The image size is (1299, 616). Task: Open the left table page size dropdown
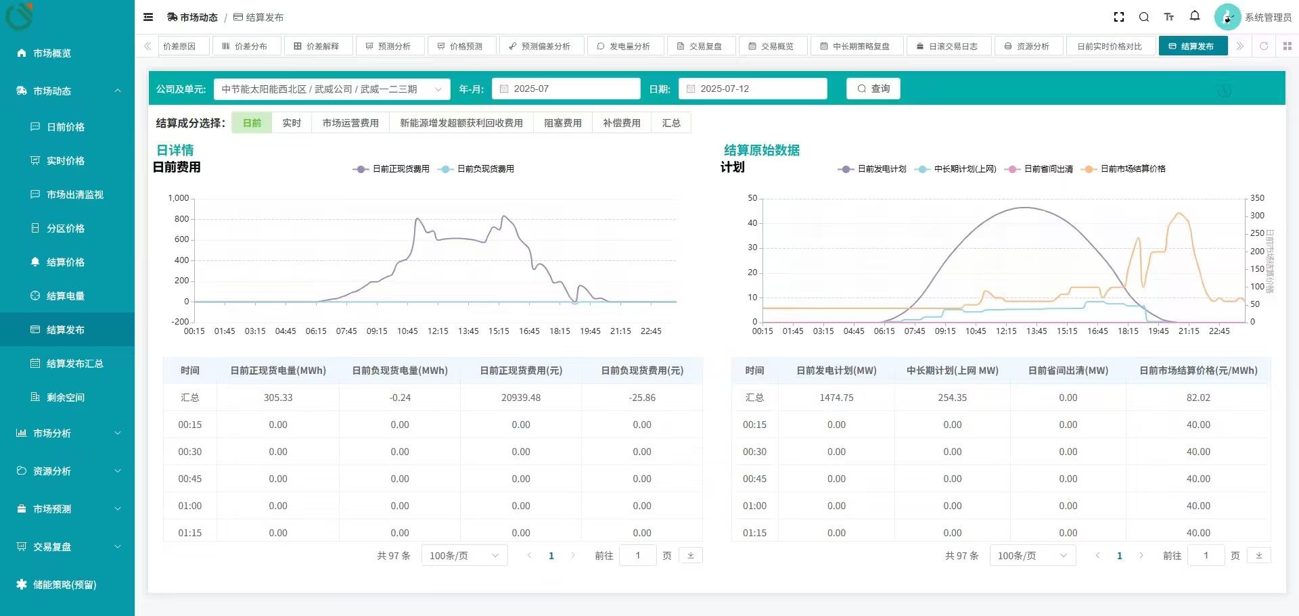pos(464,556)
